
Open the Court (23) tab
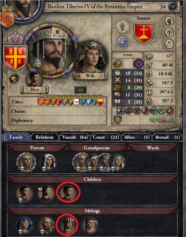pyautogui.click(x=106, y=137)
